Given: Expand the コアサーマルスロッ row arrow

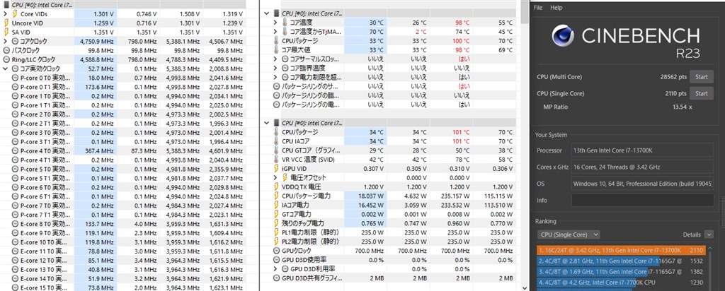Looking at the screenshot, I should pyautogui.click(x=277, y=59).
